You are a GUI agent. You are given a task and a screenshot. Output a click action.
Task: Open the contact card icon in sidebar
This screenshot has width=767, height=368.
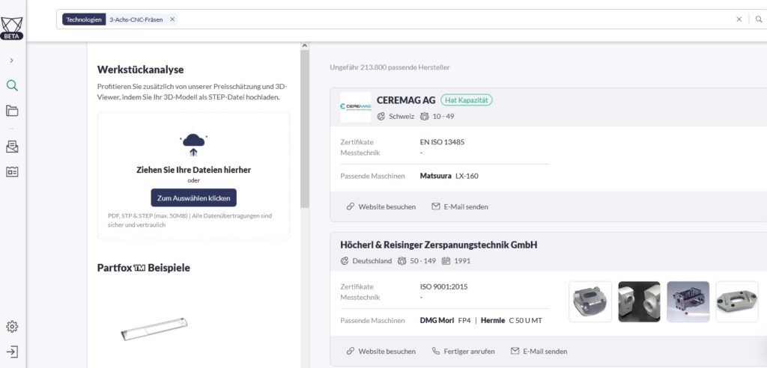pos(12,171)
